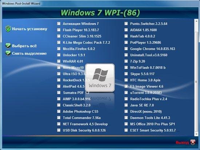Image resolution: width=200 pixels, height=150 pixels.
Task: Enable Flash Player 10.3.183.7 checkbox
Action: (x=59, y=30)
